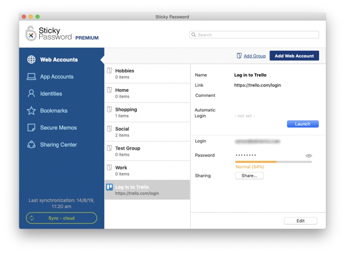Click the Secure Memos note icon
The width and height of the screenshot is (345, 254).
pos(31,128)
